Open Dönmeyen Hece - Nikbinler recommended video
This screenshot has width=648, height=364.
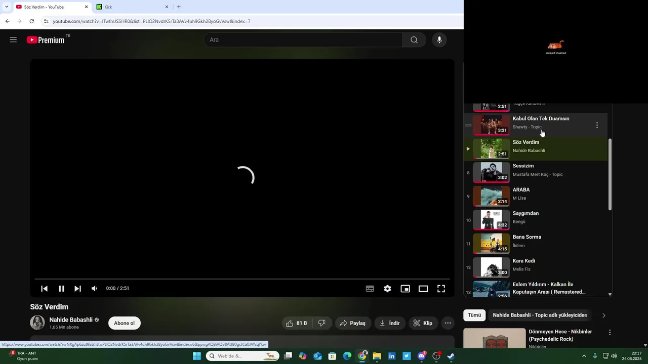point(560,336)
